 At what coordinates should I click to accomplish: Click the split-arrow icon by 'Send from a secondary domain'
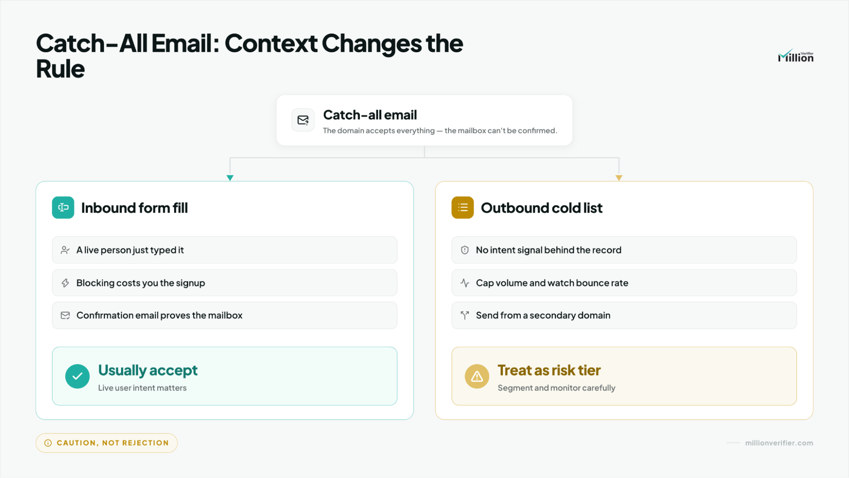tap(465, 315)
